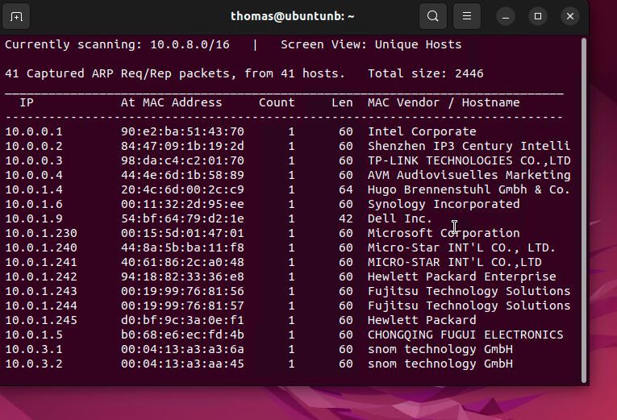617x420 pixels.
Task: Click vendor 'Intel Corporate'
Action: 422,131
